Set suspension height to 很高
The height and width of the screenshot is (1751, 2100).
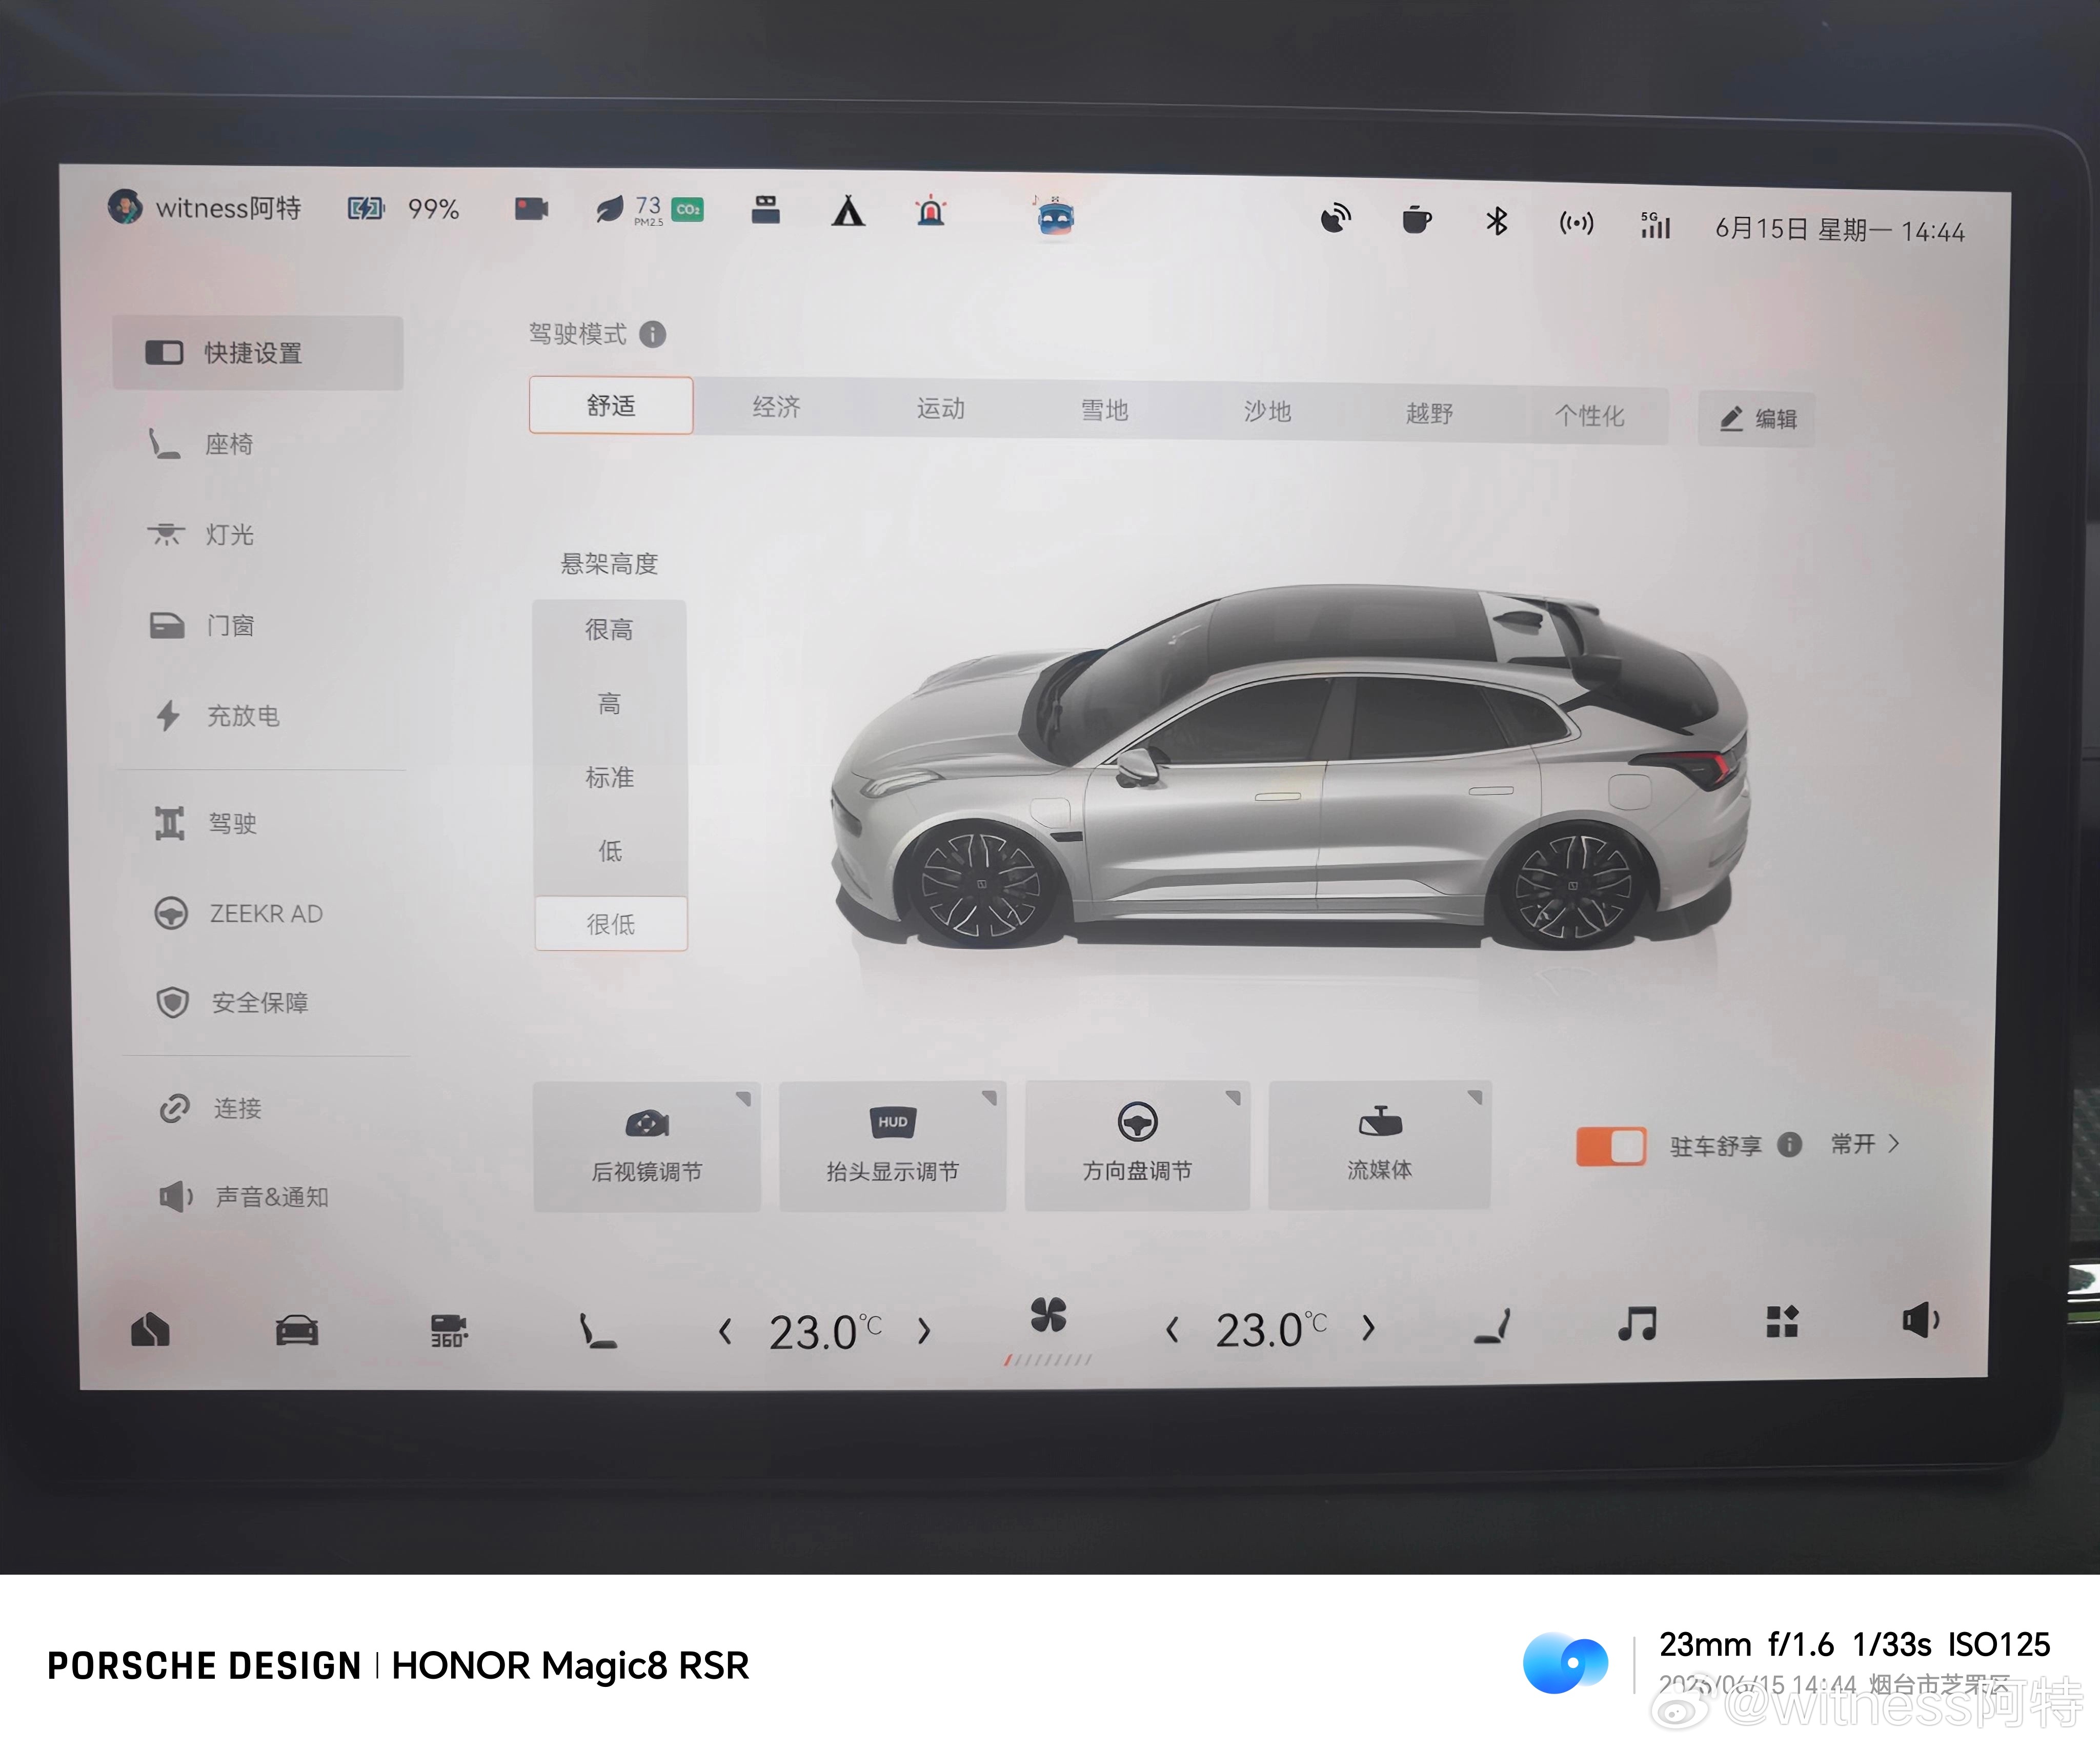pyautogui.click(x=609, y=630)
